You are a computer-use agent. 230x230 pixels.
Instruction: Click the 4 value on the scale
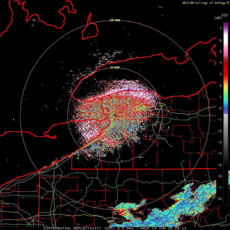pyautogui.click(x=221, y=63)
